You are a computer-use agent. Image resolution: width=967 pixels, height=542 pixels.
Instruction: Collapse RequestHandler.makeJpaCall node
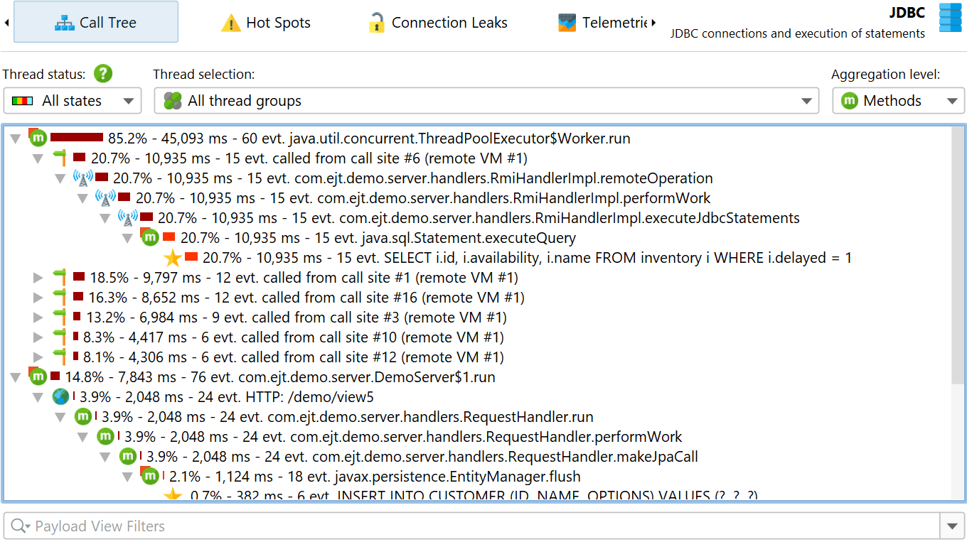(x=105, y=457)
